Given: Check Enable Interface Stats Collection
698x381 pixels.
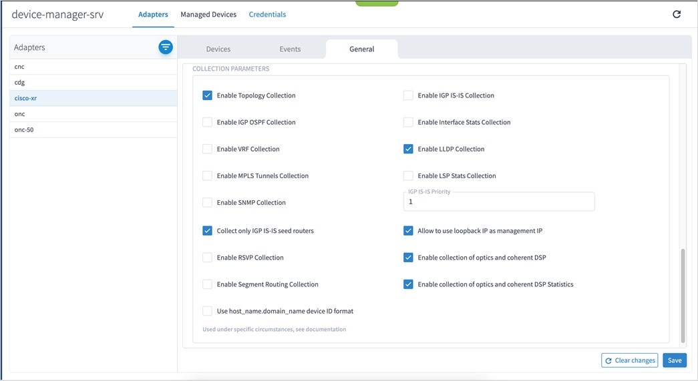Looking at the screenshot, I should [408, 122].
